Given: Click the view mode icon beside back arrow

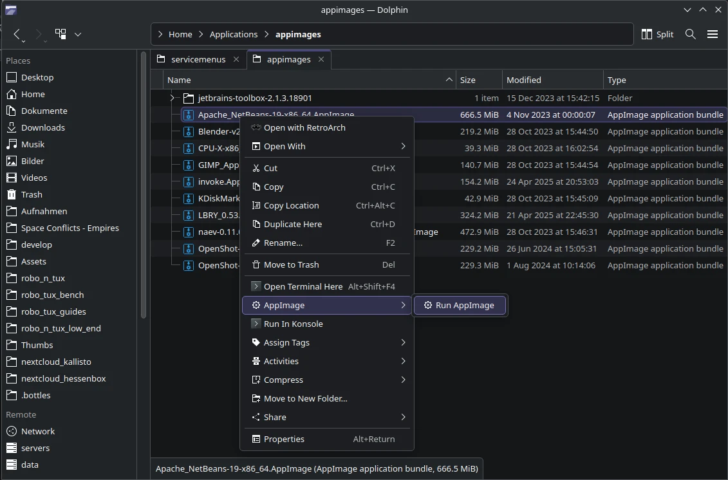Looking at the screenshot, I should [60, 34].
